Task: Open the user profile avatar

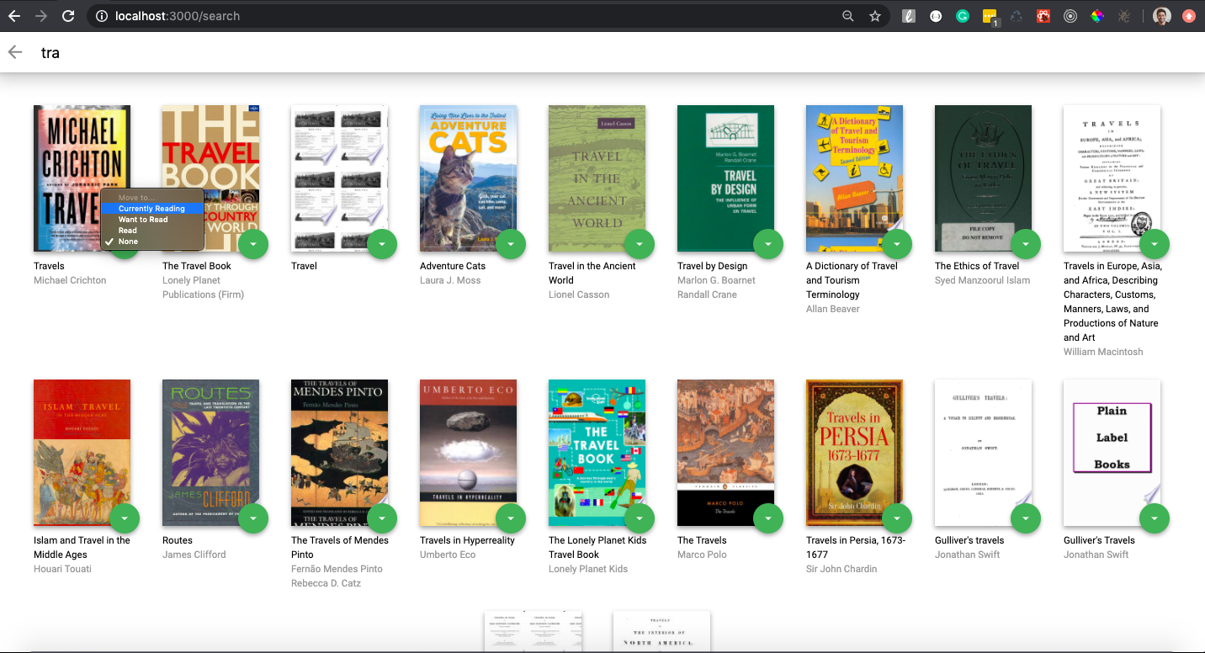Action: [x=1162, y=16]
